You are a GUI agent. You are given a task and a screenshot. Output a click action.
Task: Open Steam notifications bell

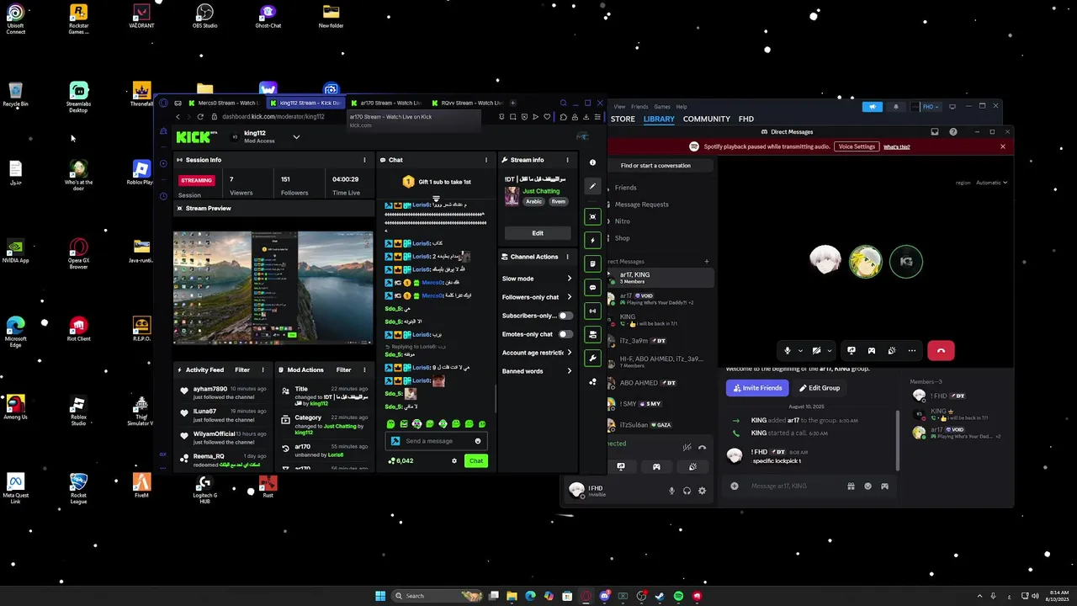tap(895, 107)
